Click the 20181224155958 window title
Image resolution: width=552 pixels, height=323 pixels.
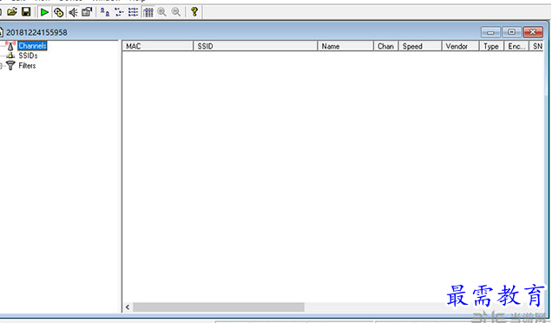tap(36, 32)
